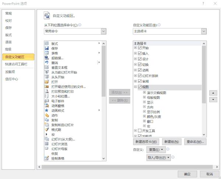Click the 动画窗格 icon

pos(47,106)
